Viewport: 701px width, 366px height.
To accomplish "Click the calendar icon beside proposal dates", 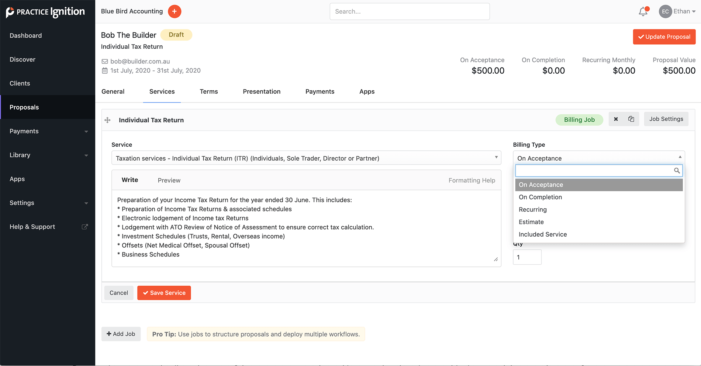I will [x=105, y=70].
